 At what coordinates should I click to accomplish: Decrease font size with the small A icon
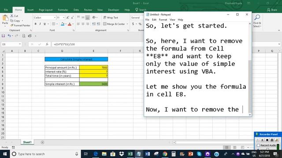(x=72, y=18)
